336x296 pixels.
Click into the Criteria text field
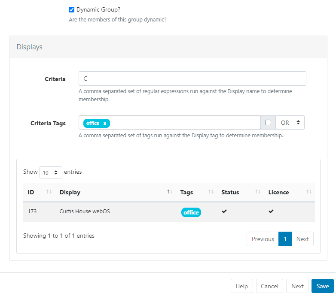point(192,79)
